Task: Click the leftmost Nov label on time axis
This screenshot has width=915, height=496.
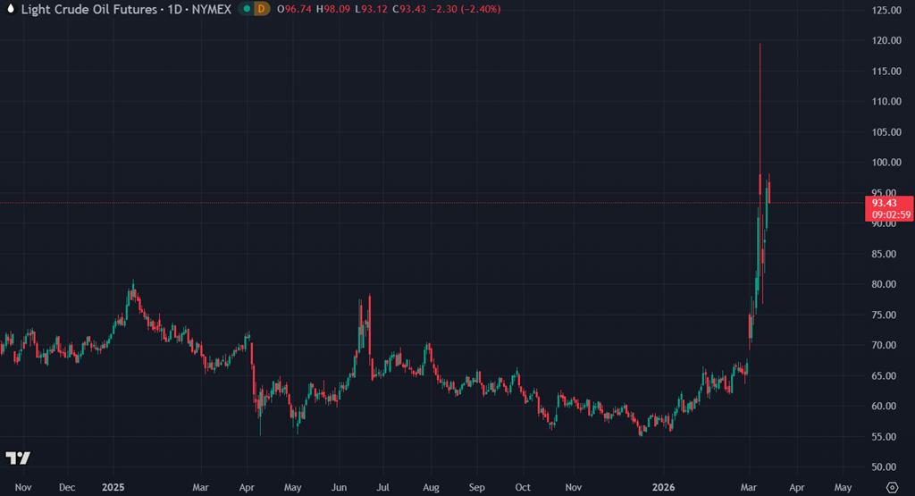Action: [x=24, y=488]
